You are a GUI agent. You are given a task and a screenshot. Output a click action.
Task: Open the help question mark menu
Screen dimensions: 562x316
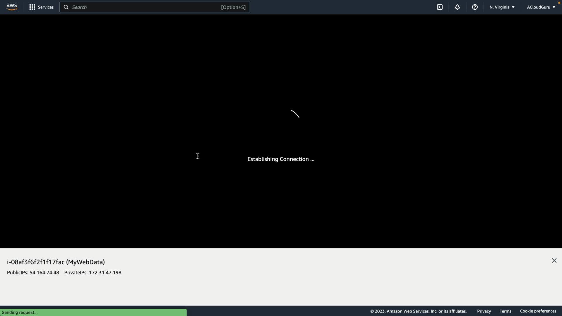point(475,7)
